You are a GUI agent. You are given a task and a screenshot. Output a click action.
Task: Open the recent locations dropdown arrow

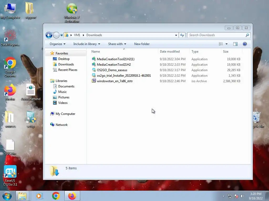click(61, 35)
